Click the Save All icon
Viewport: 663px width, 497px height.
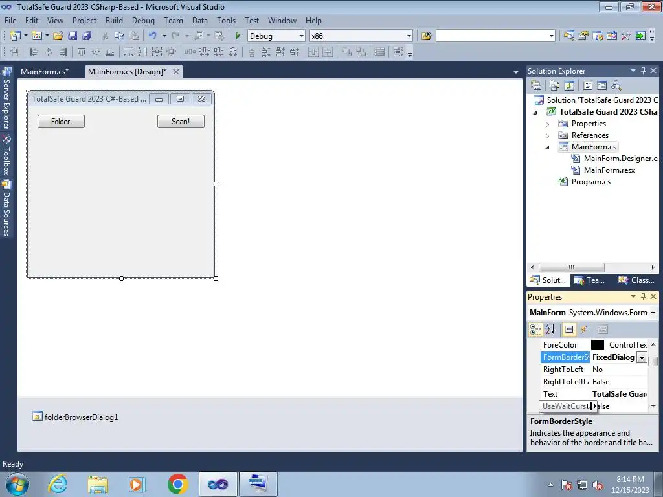pyautogui.click(x=87, y=36)
